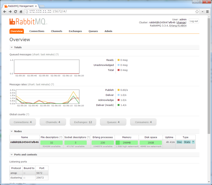Click the File descriptors 32 bar
The width and height of the screenshot is (212, 185).
click(x=51, y=143)
